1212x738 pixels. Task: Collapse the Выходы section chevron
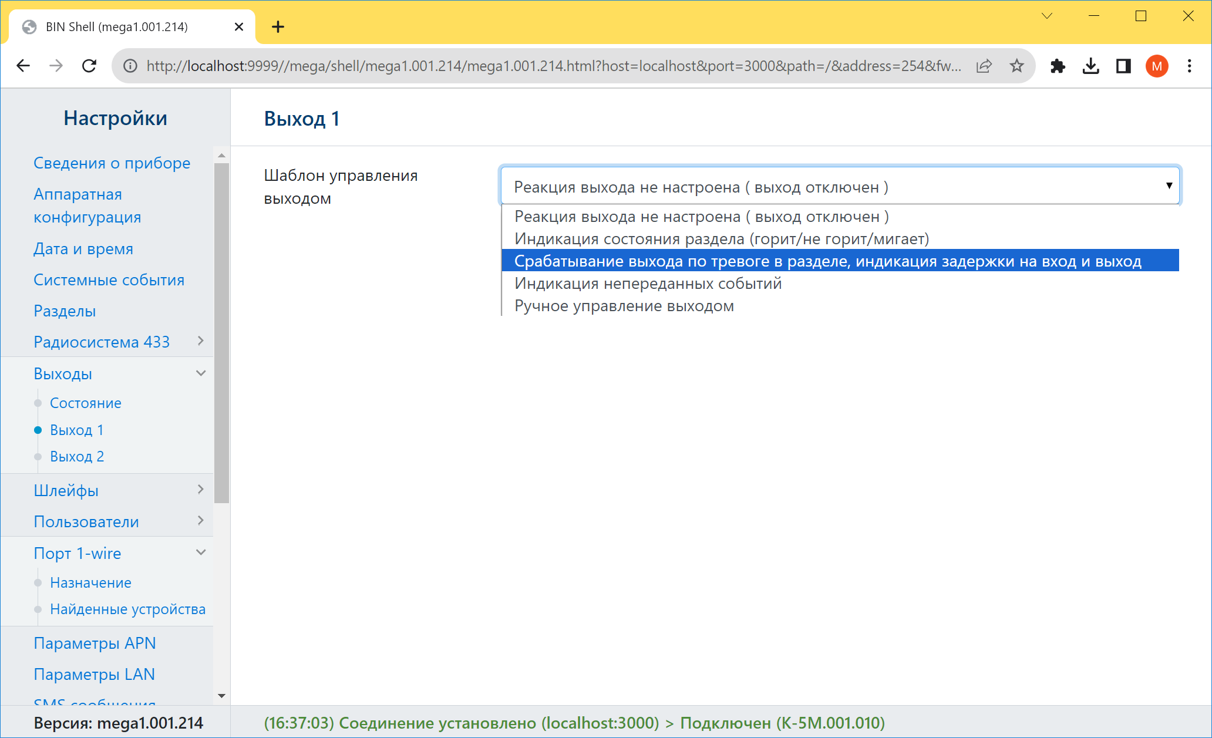click(201, 373)
